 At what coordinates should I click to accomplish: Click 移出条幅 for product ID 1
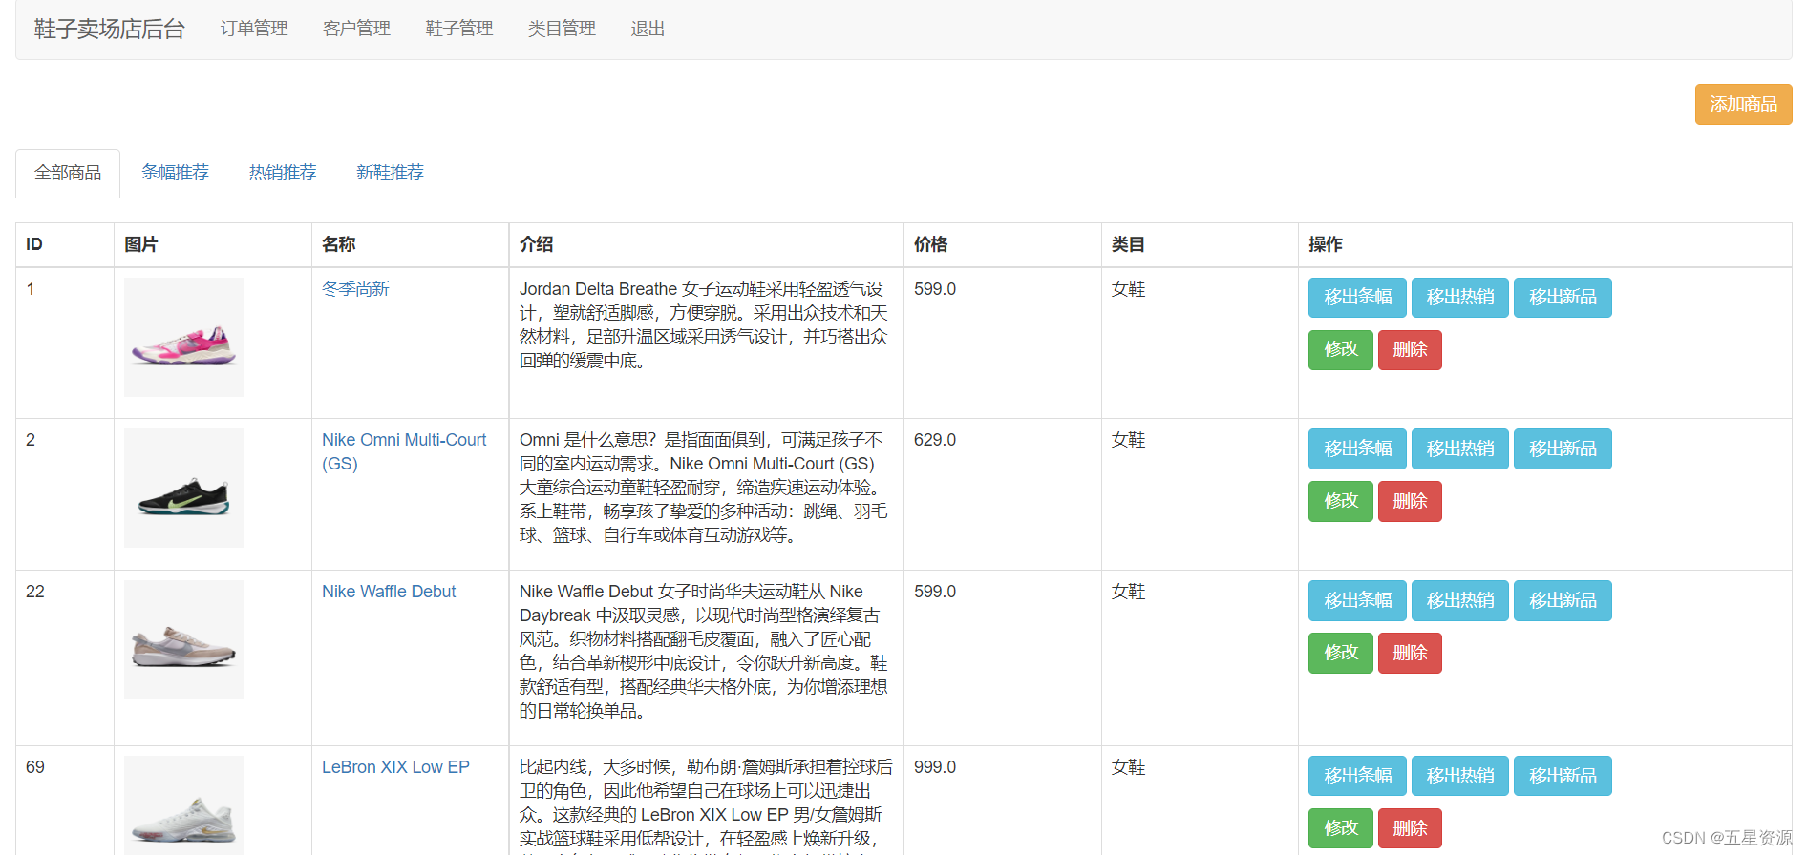click(x=1357, y=298)
